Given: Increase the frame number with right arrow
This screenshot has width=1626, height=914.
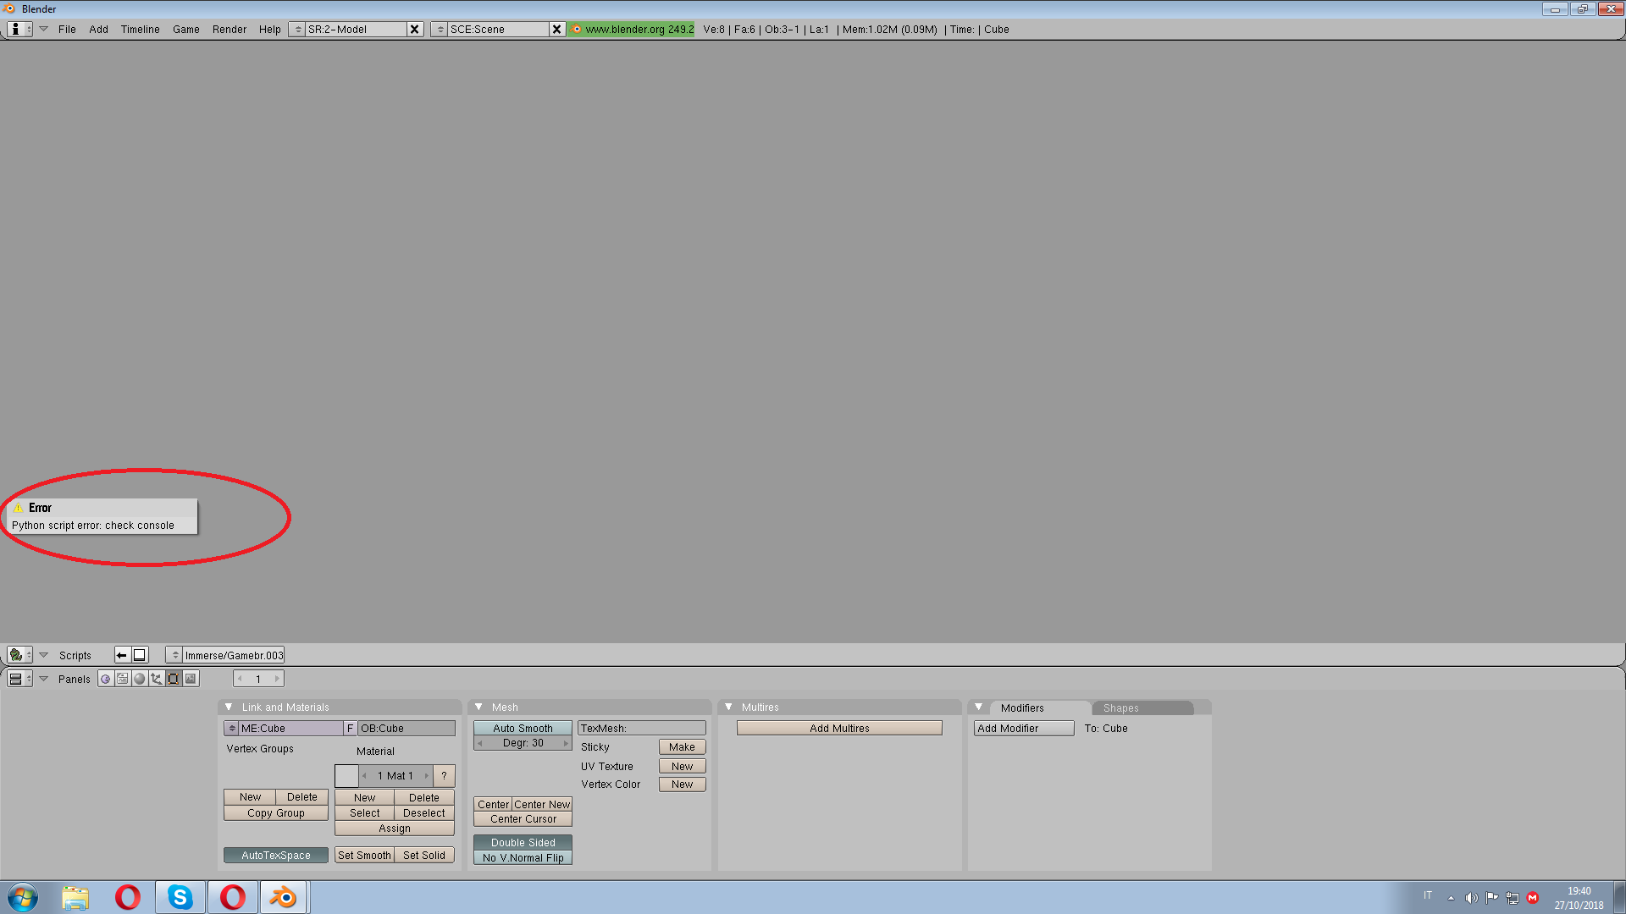Looking at the screenshot, I should [x=276, y=679].
